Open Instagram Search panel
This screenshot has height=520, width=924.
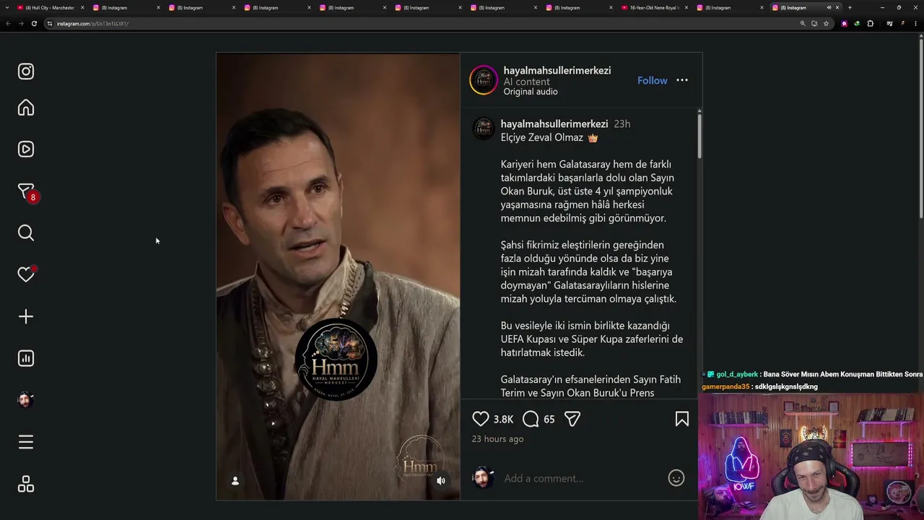(26, 233)
